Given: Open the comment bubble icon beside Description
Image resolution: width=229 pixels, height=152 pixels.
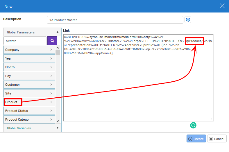Looking at the screenshot, I should (x=188, y=20).
